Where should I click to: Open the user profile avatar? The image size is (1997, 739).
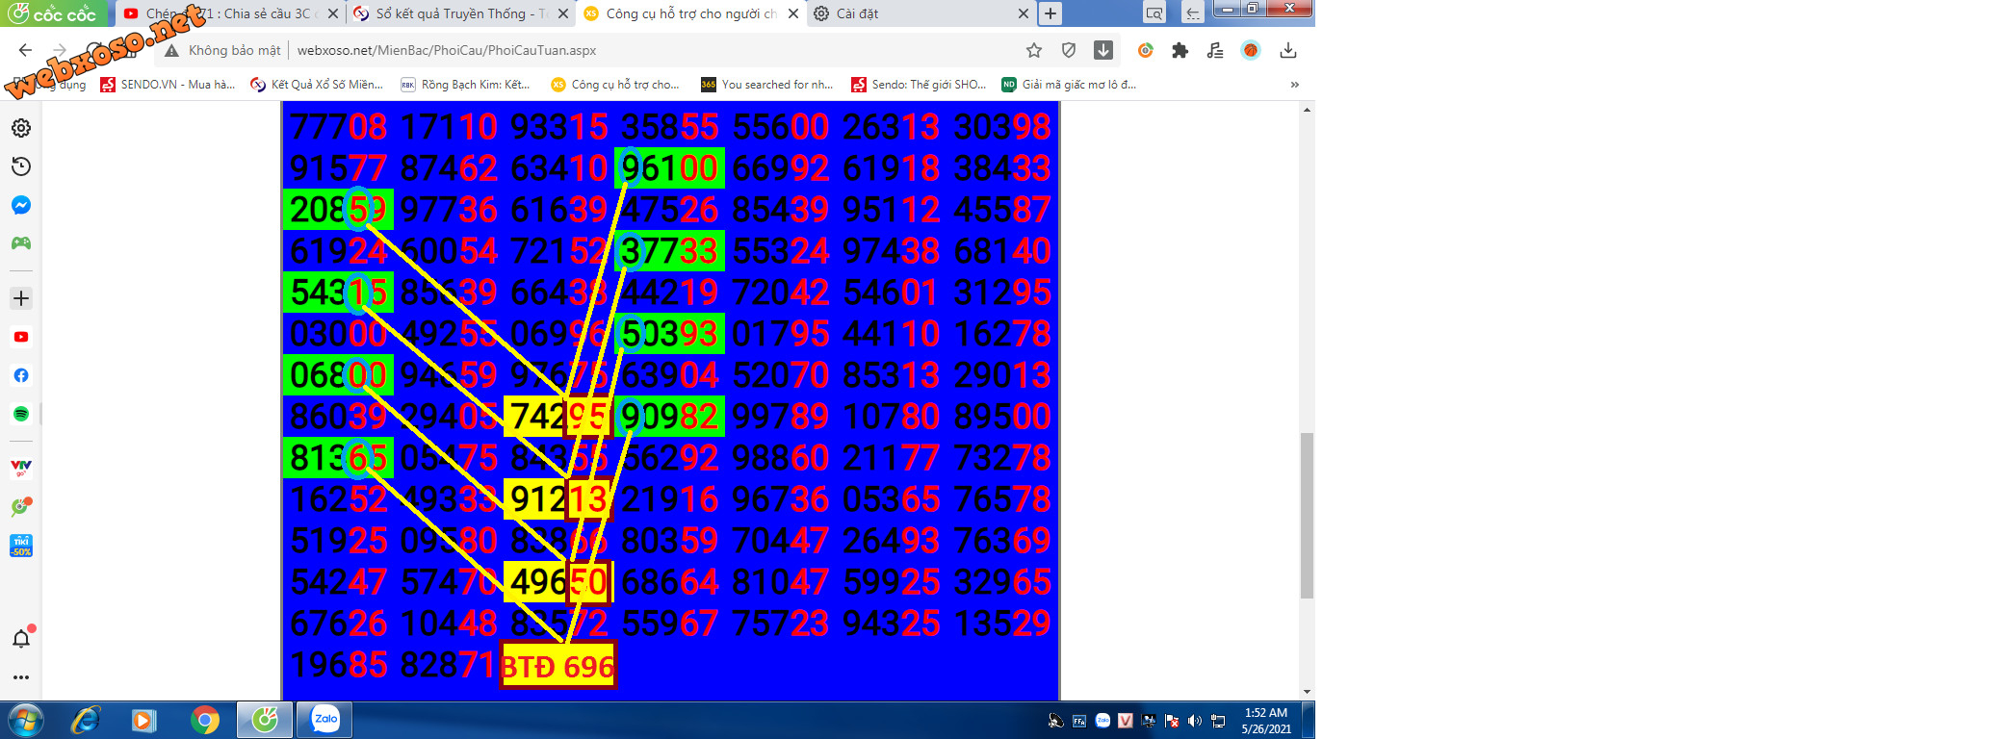click(x=1251, y=50)
